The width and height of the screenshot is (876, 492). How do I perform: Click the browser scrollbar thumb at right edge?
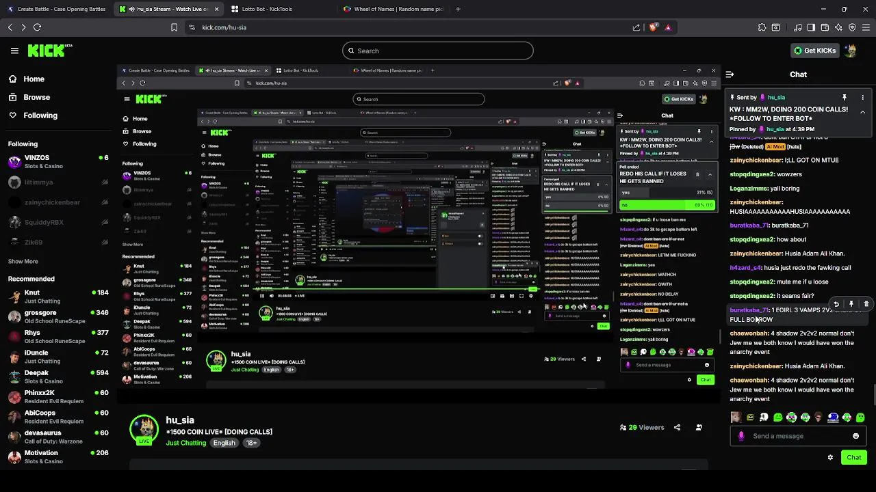pos(874,395)
